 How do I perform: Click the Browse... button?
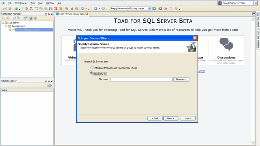pos(181,79)
